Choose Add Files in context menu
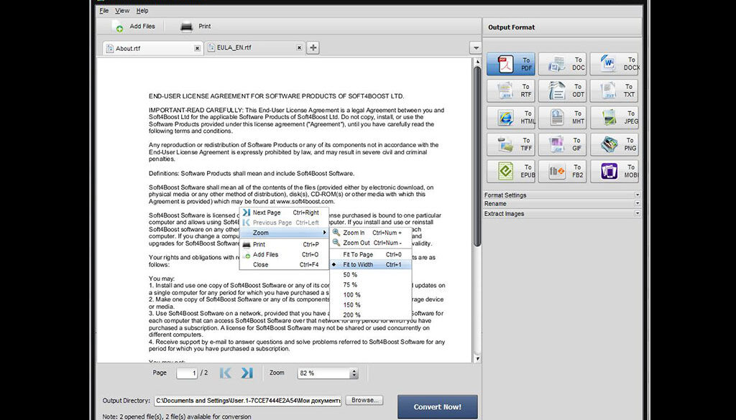 (x=284, y=255)
